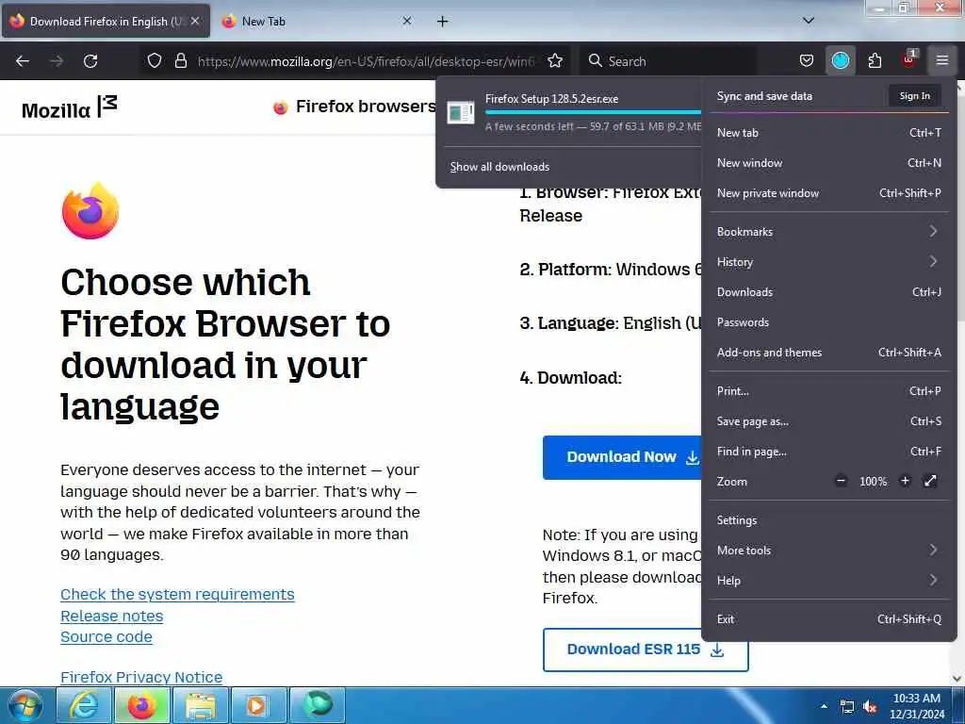Reload the current page
Image resolution: width=965 pixels, height=724 pixels.
pyautogui.click(x=90, y=61)
